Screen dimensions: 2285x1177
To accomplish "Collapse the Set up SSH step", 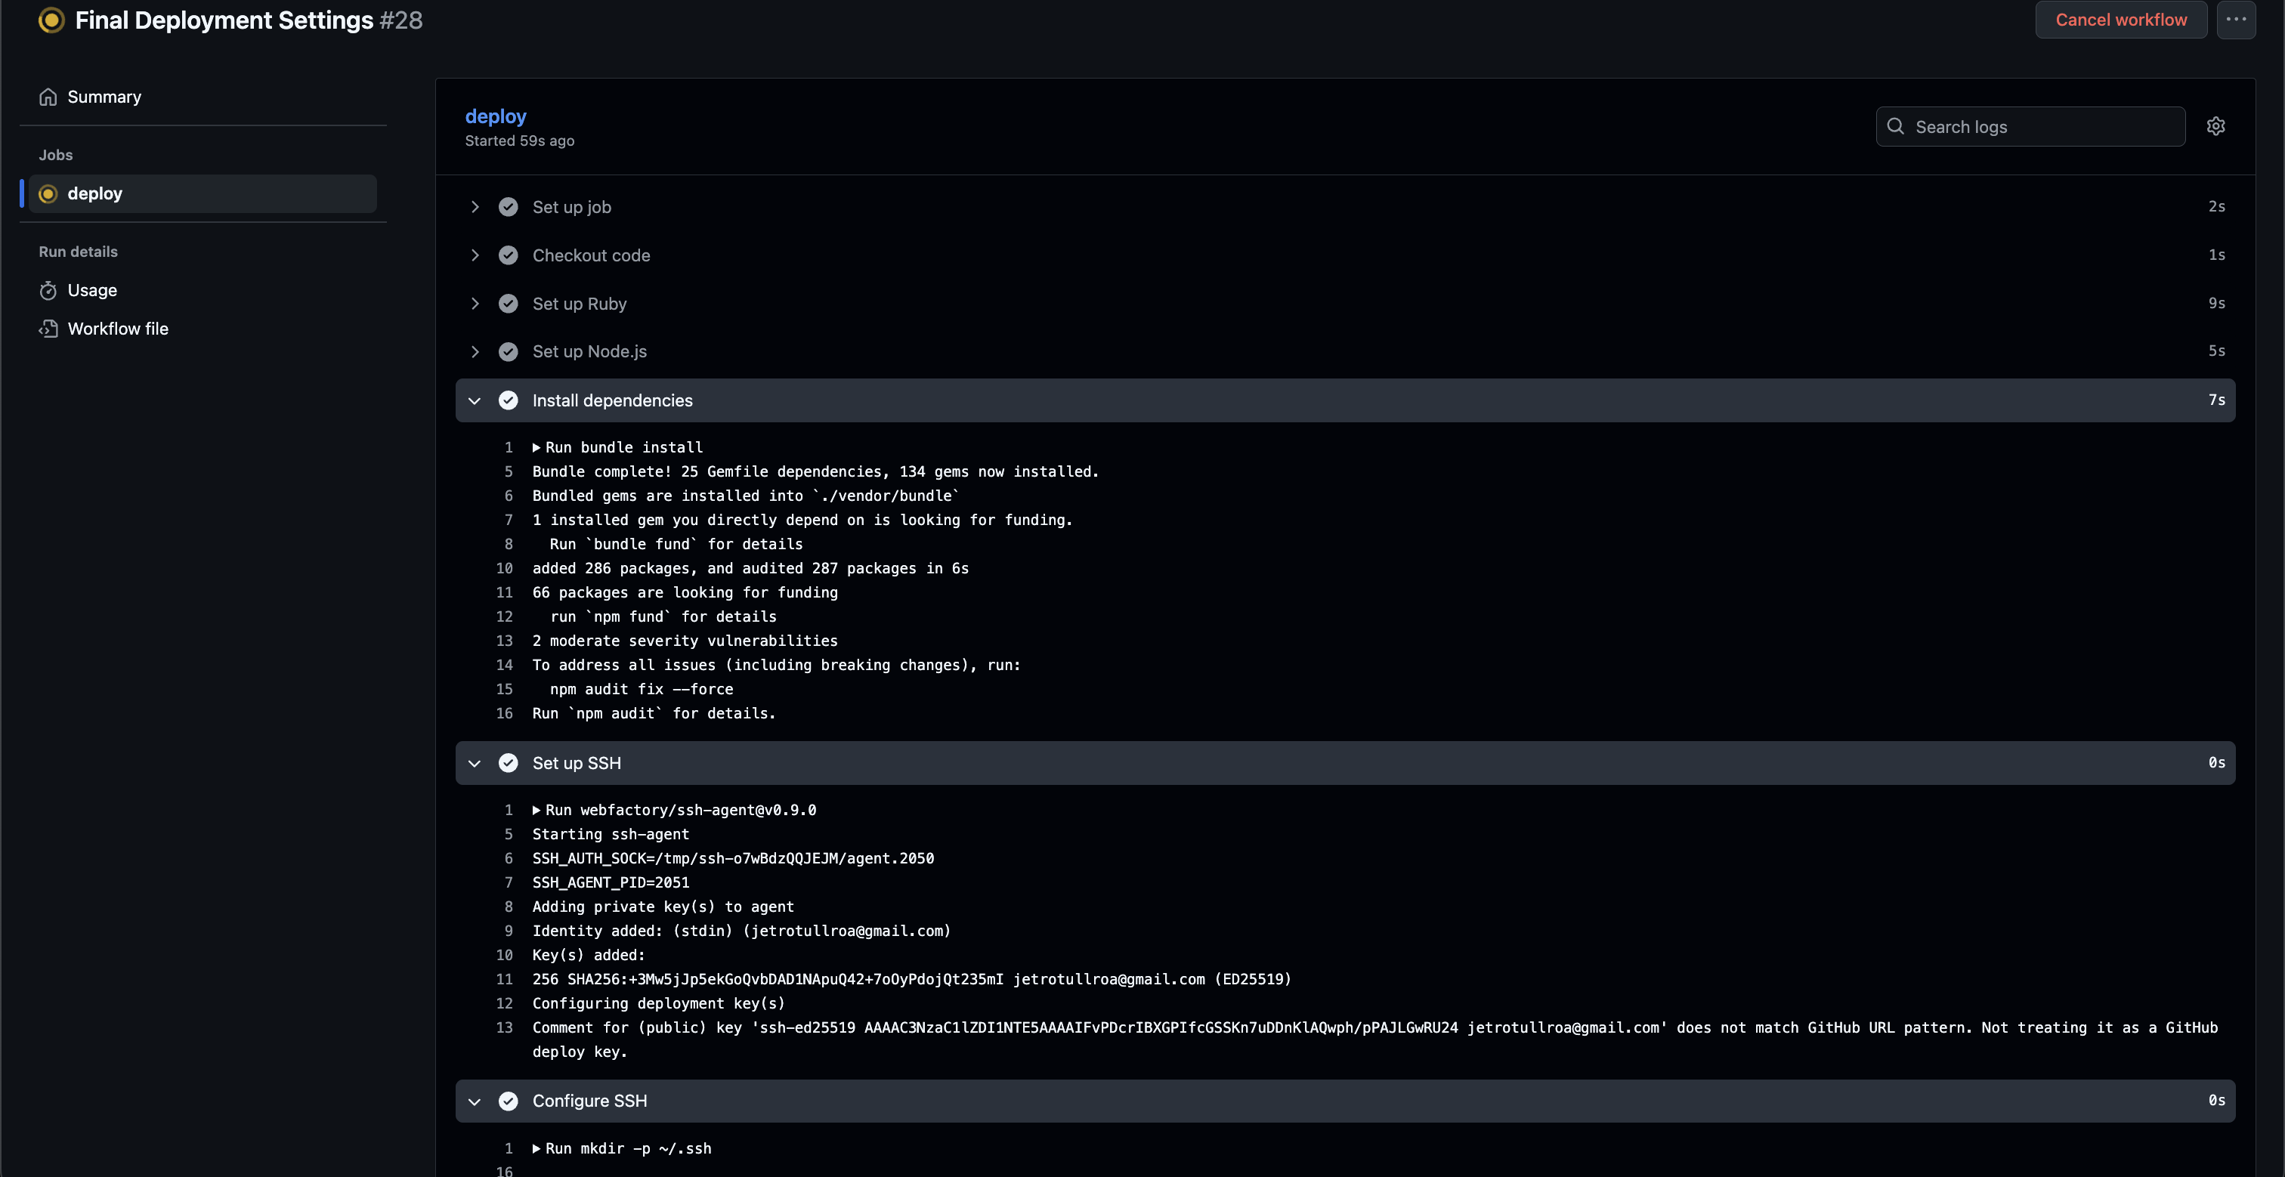I will click(475, 763).
